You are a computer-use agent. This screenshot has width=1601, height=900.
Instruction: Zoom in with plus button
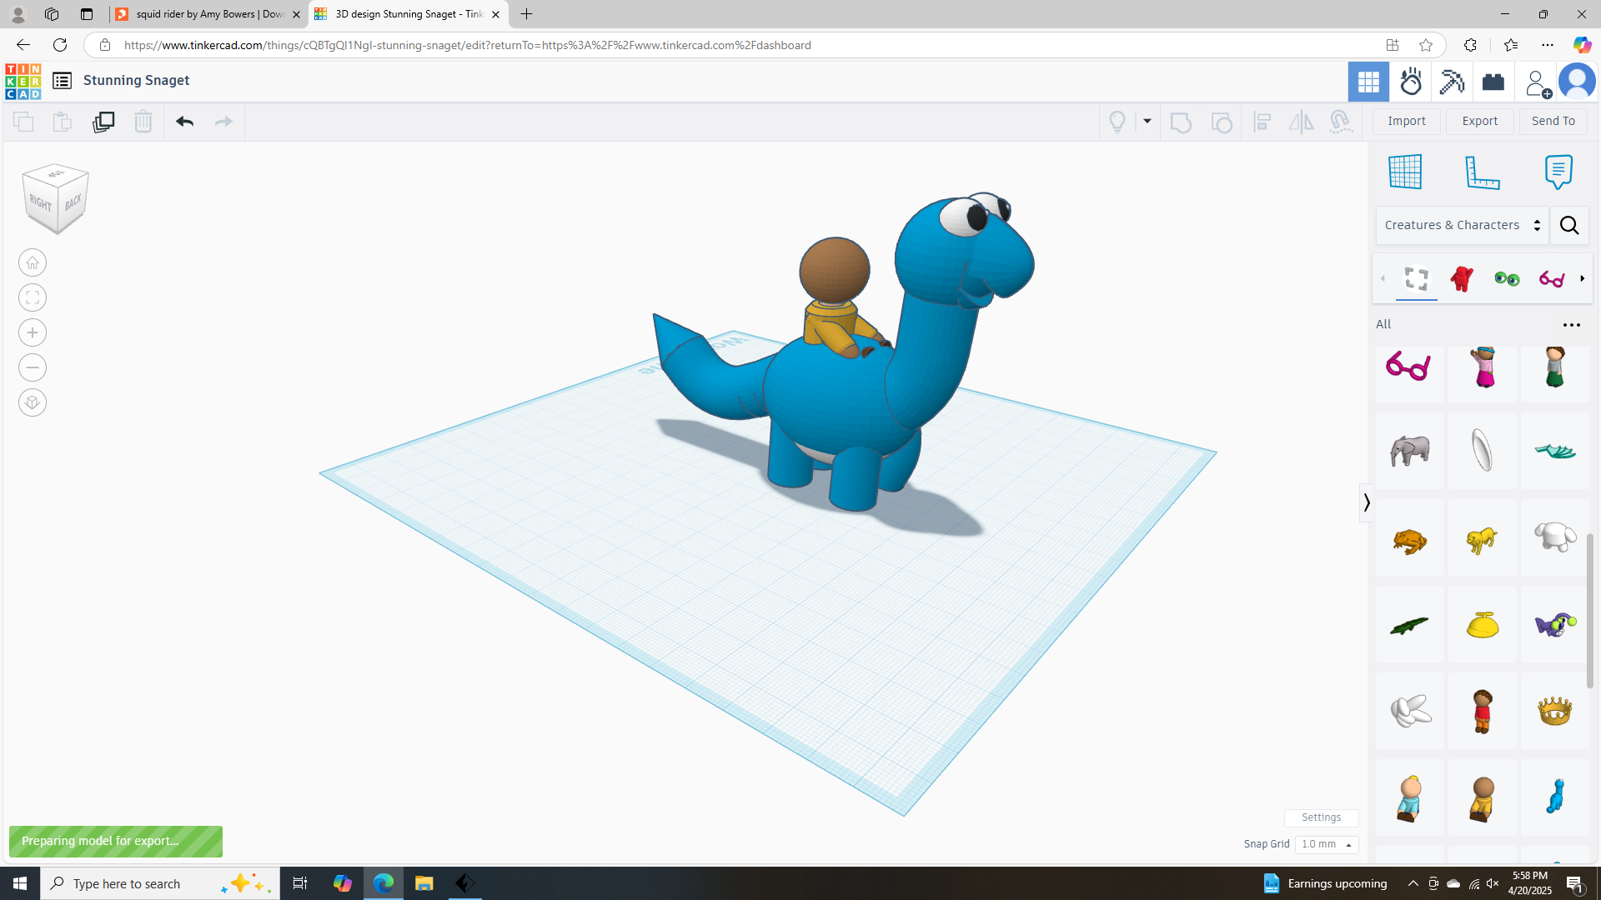33,332
